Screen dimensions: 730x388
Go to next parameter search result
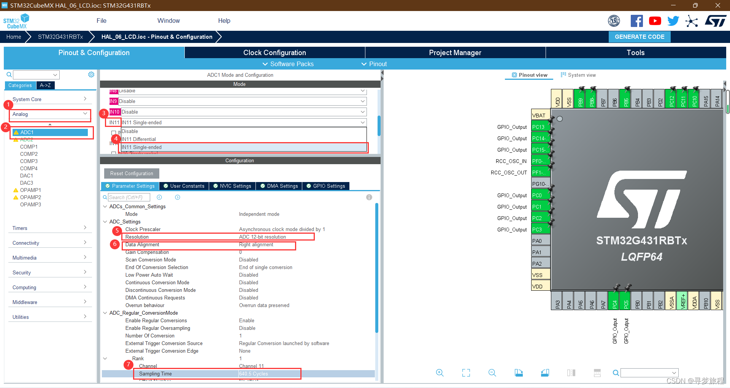178,197
